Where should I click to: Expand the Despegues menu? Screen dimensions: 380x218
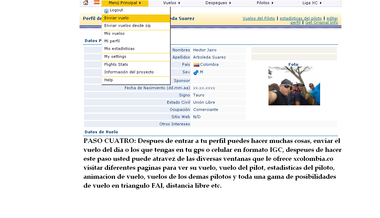[x=218, y=3]
